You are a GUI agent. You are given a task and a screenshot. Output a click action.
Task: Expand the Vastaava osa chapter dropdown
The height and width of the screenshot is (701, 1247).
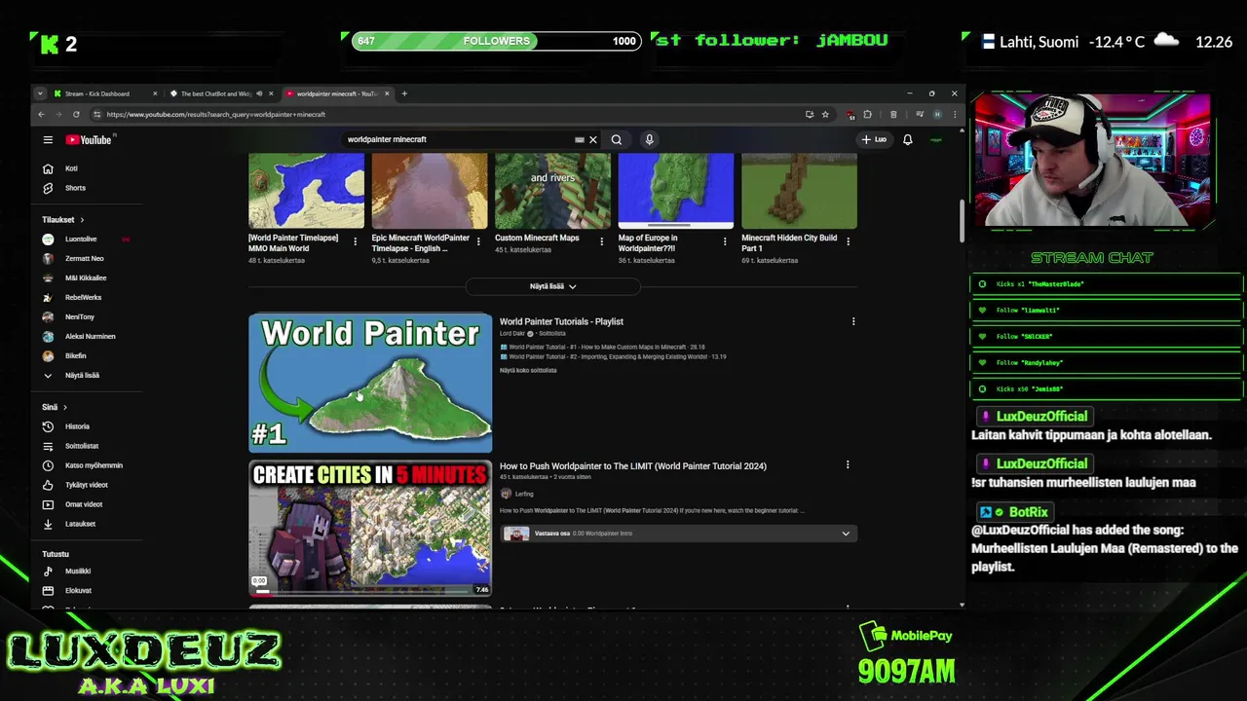click(846, 534)
